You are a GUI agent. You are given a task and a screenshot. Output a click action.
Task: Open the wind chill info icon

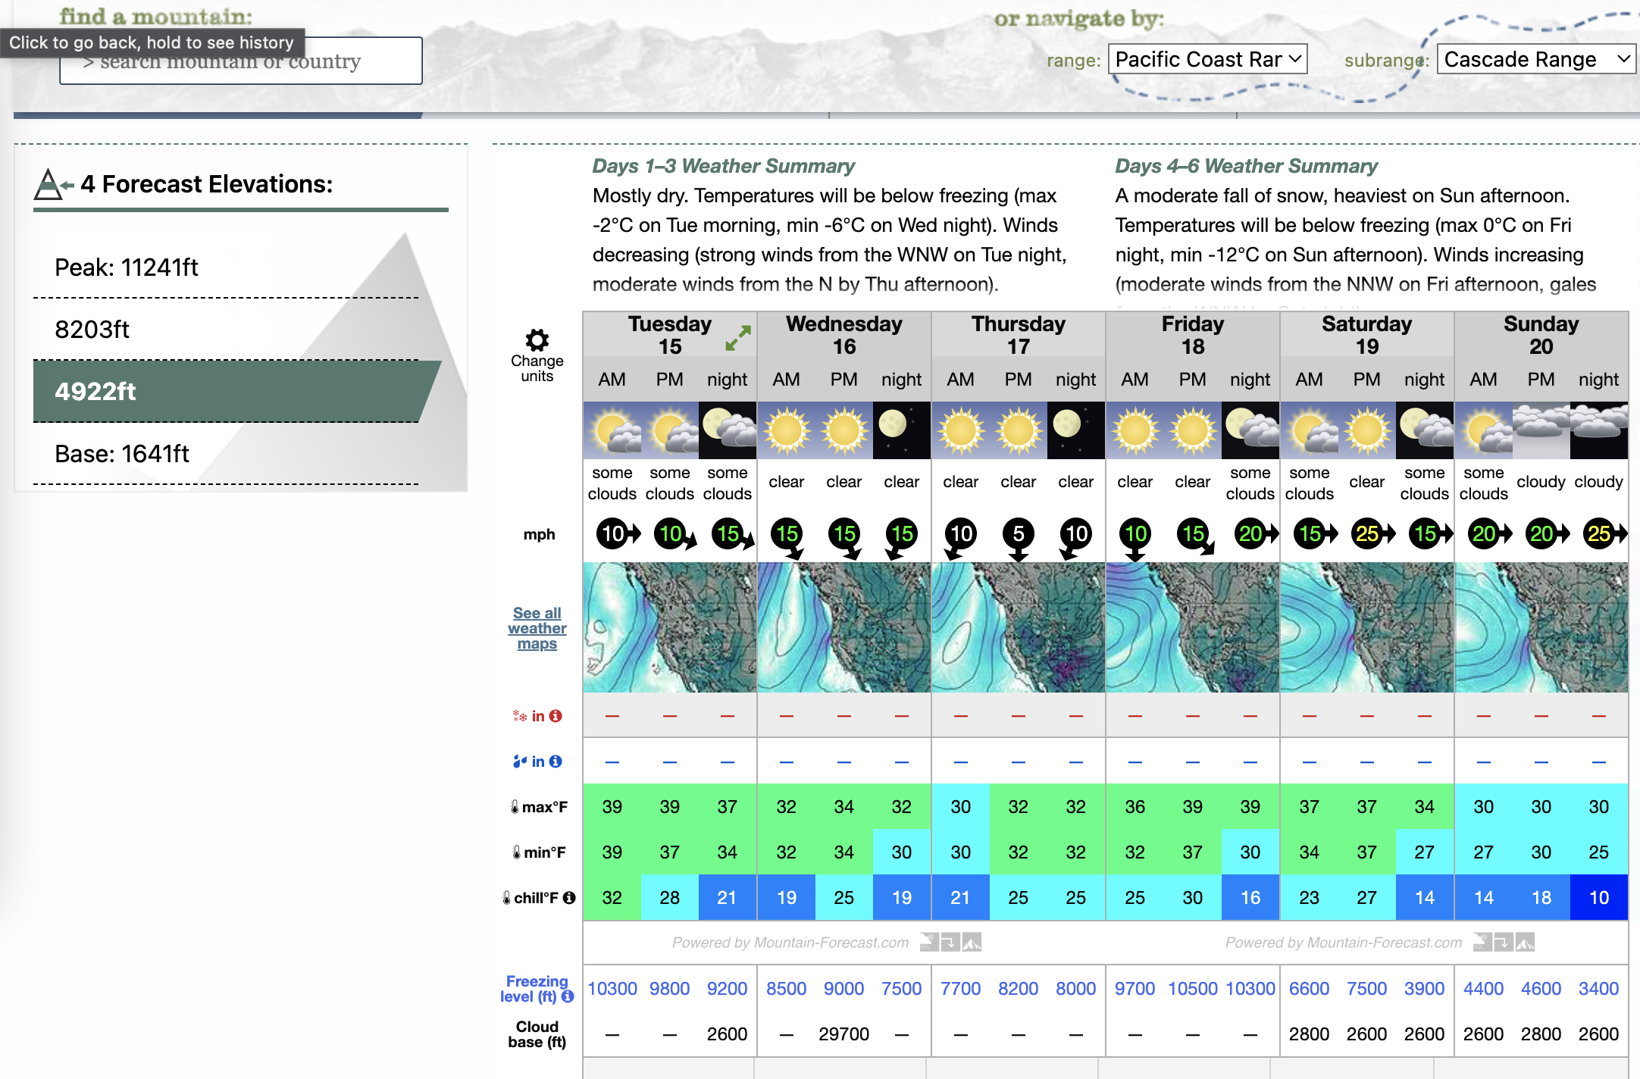coord(569,898)
